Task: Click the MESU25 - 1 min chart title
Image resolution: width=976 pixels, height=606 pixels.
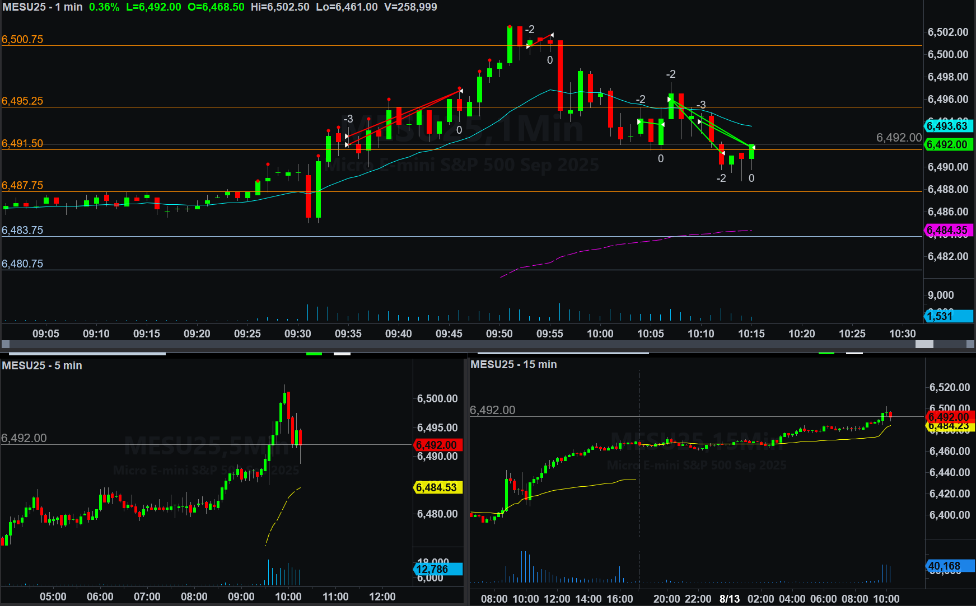Action: click(43, 7)
